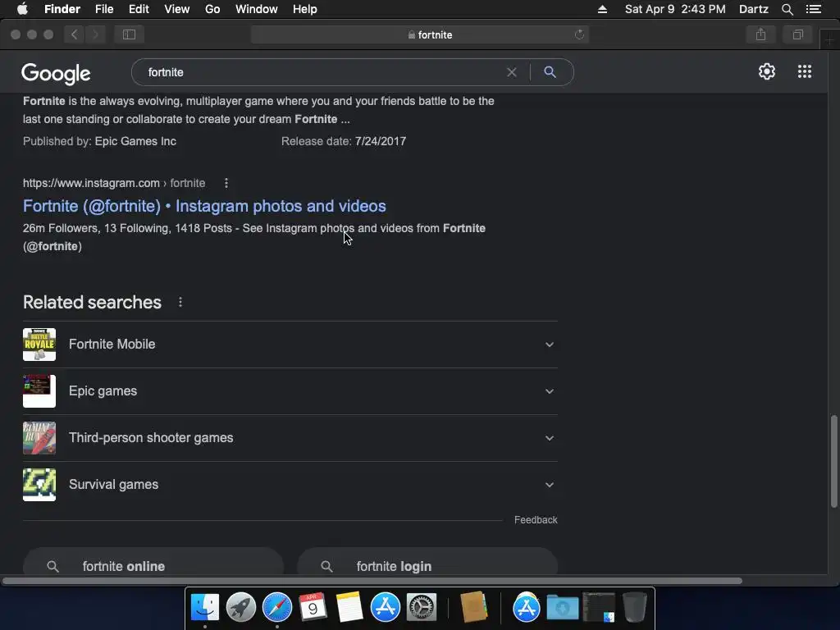This screenshot has height=630, width=840.
Task: Open Finder from the dock
Action: pyautogui.click(x=204, y=607)
